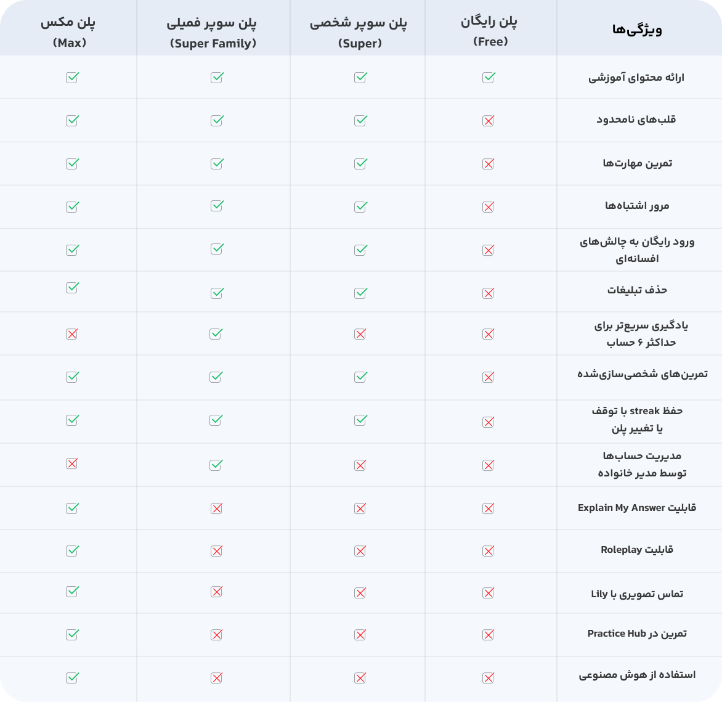Click the Roleplay feature label

[636, 550]
